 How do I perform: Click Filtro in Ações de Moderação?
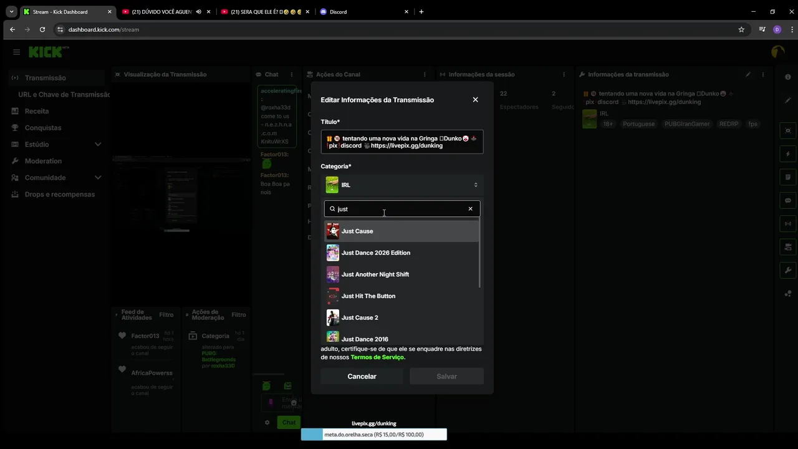[x=239, y=315]
